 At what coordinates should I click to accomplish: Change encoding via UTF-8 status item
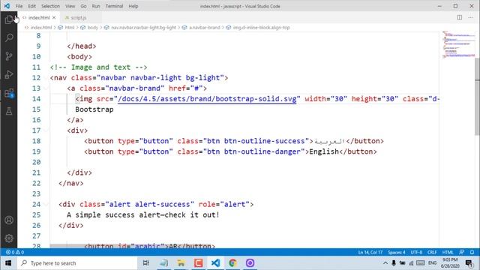[x=416, y=252]
